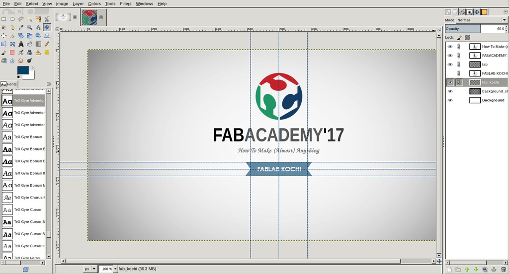Toggle Lock alpha channel checkerboard icon
Viewport: 509px width, 274px height.
(467, 38)
